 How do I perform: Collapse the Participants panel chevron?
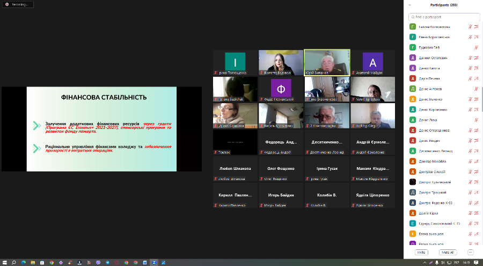[410, 4]
